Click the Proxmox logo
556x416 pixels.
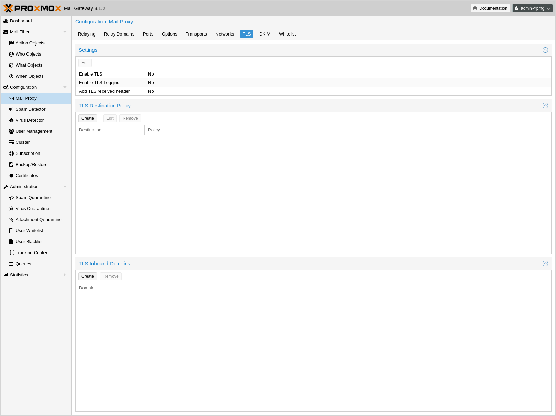coord(32,8)
